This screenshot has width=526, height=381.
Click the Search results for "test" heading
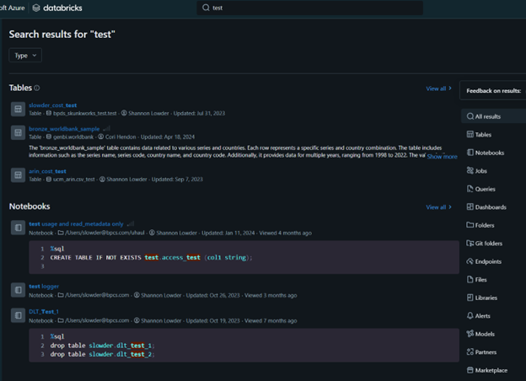coord(62,35)
